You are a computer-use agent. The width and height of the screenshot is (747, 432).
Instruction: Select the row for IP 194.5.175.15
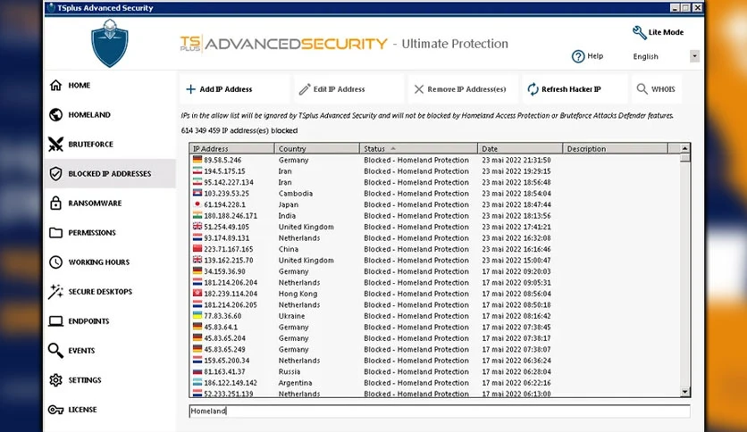coord(435,171)
